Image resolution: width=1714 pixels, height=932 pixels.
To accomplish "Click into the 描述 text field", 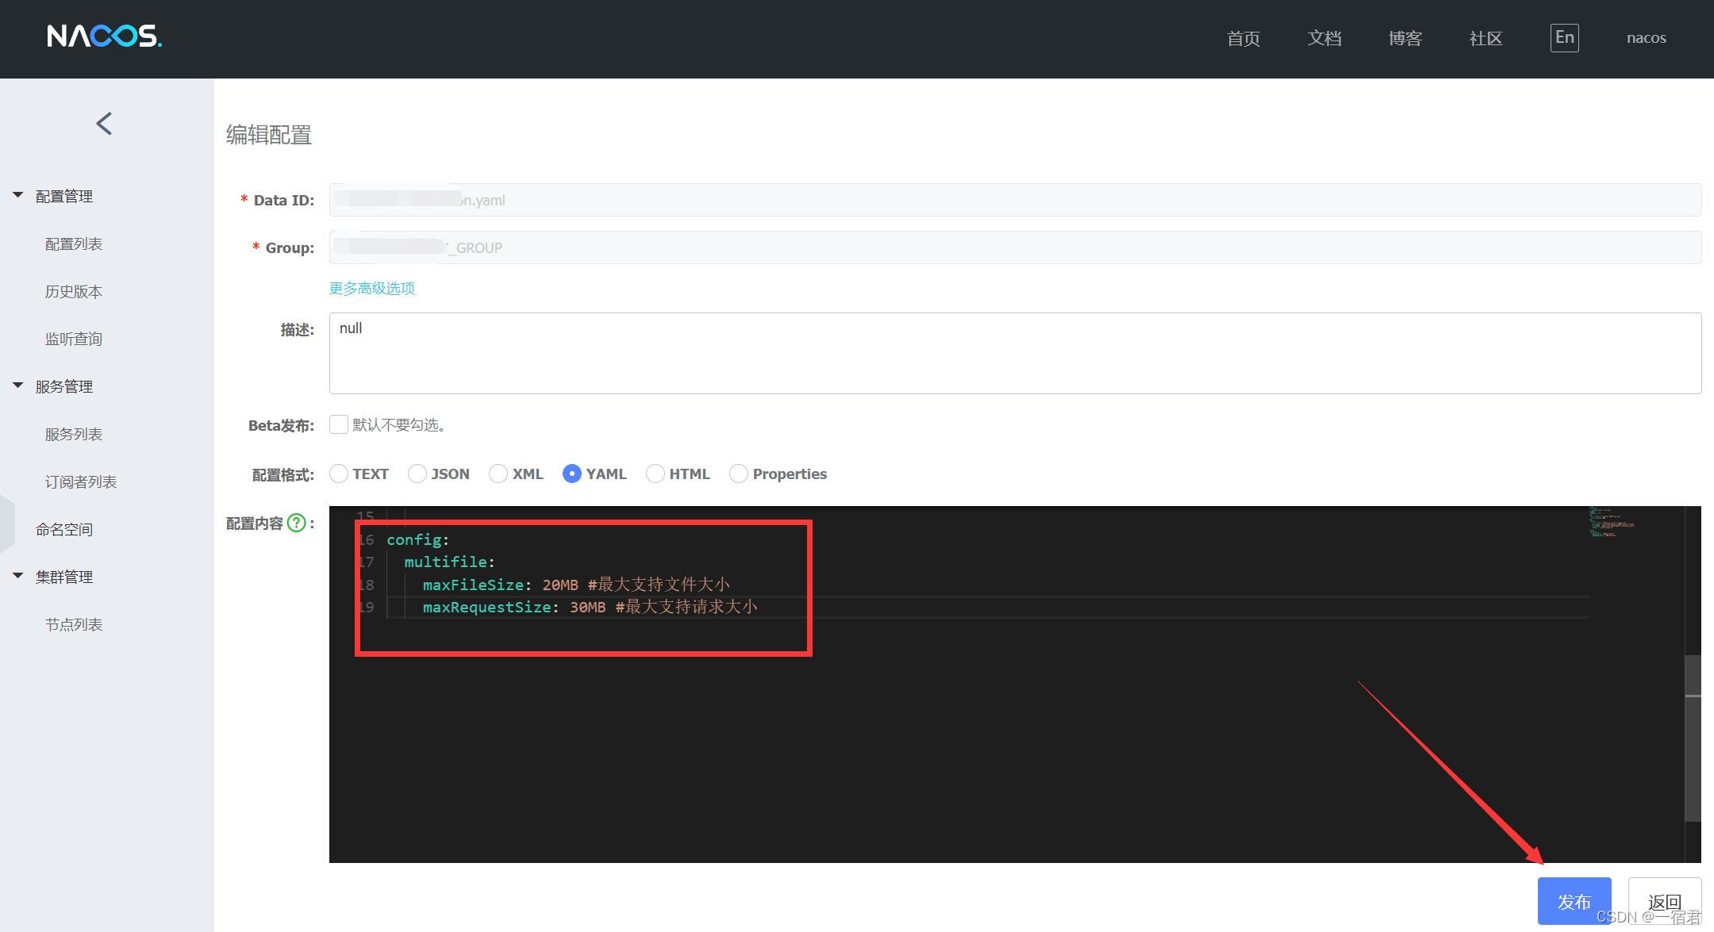I will coord(1014,354).
